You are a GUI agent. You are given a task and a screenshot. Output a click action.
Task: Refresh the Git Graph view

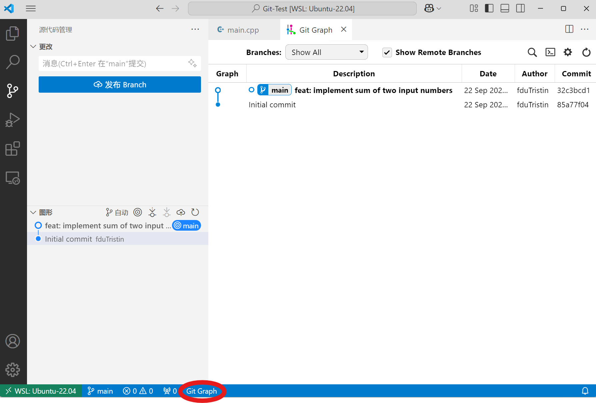(586, 52)
